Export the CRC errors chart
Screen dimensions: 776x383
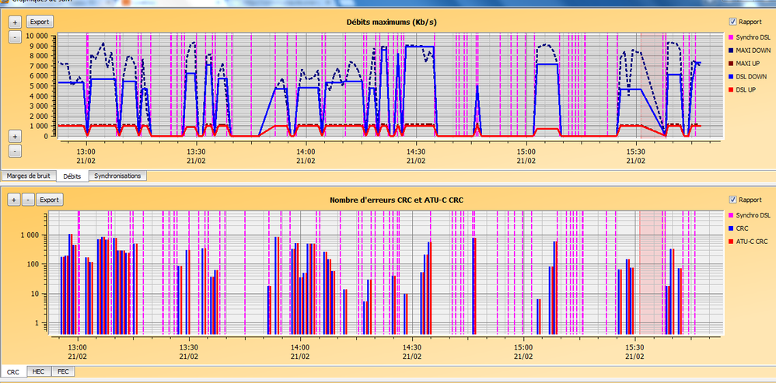coord(50,200)
